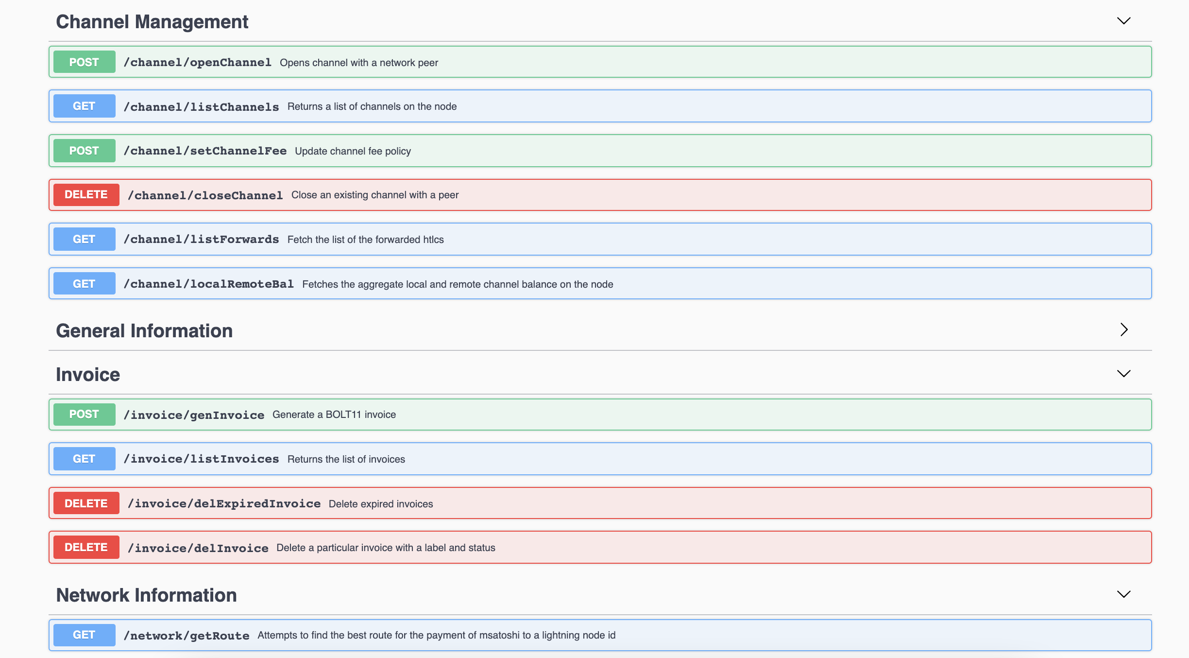
Task: Click GET badge for listChannels endpoint
Action: [x=84, y=106]
